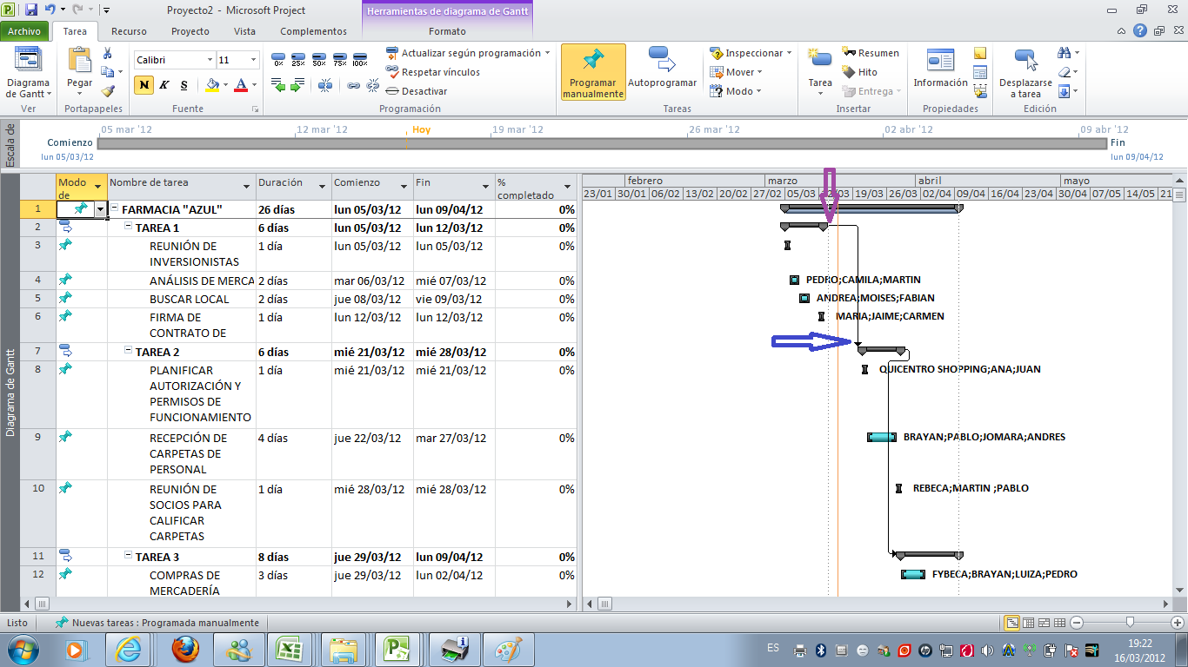Toggle bold formatting with Negrita
Screen dimensions: 1188x667
pyautogui.click(x=143, y=87)
